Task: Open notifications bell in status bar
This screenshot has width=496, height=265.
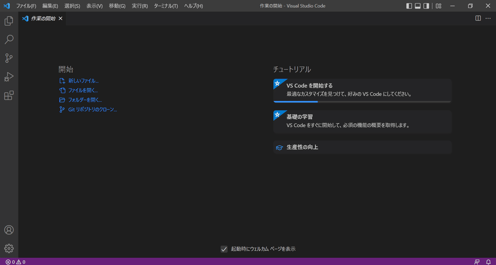Action: (x=488, y=262)
